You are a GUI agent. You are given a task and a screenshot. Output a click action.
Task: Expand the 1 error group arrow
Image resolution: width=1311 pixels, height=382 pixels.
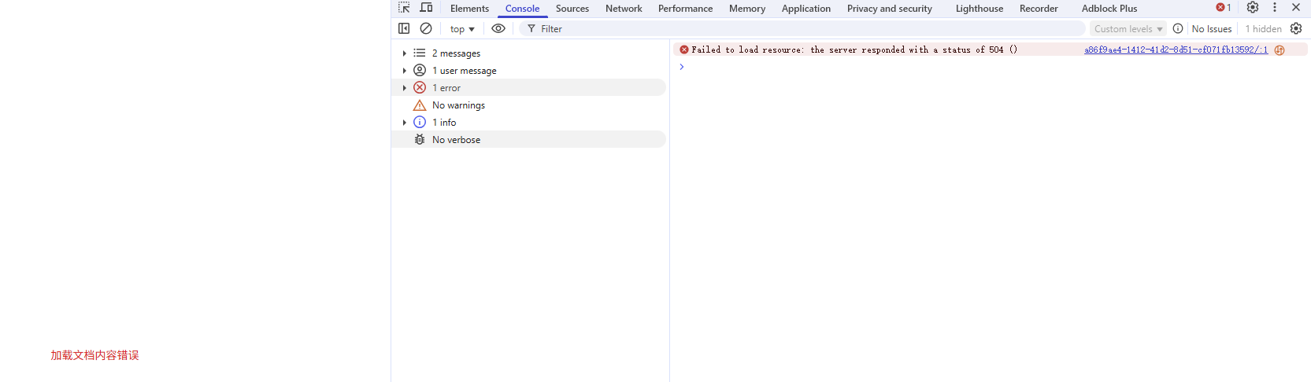coord(405,88)
